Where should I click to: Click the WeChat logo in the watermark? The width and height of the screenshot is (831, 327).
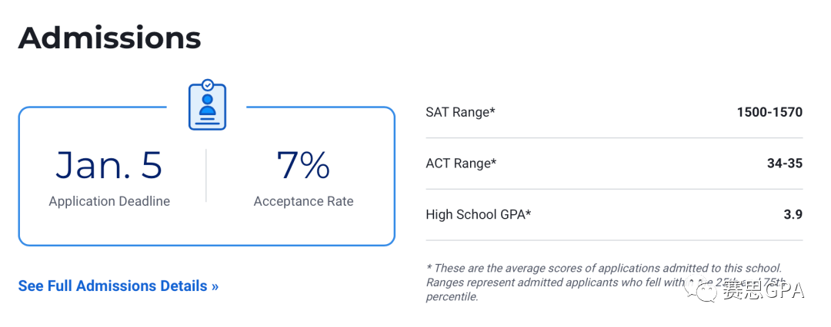point(702,291)
